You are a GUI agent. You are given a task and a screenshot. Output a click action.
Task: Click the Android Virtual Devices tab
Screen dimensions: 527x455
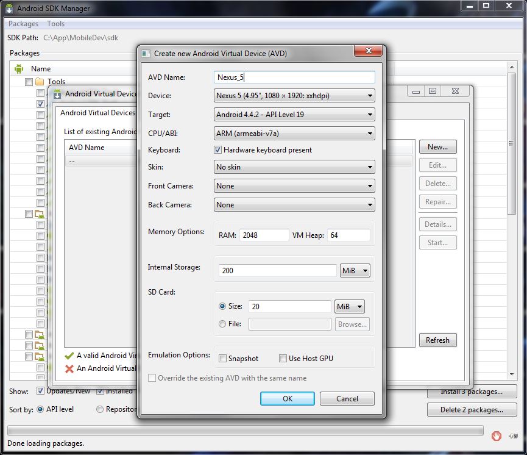(x=97, y=113)
